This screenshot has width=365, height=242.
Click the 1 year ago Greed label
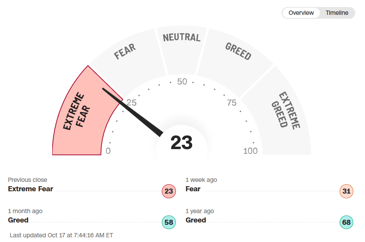(196, 220)
